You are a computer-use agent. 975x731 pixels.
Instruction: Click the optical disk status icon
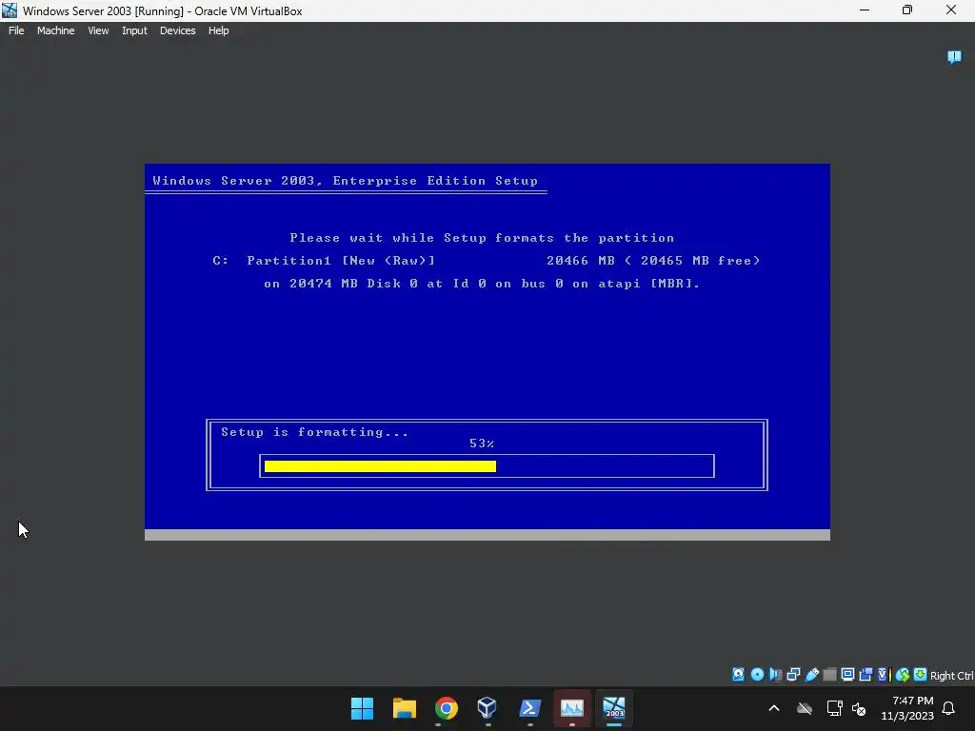click(757, 675)
